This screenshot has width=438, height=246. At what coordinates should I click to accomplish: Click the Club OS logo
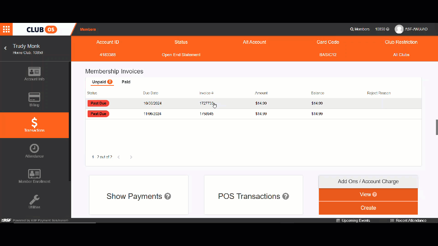point(42,29)
